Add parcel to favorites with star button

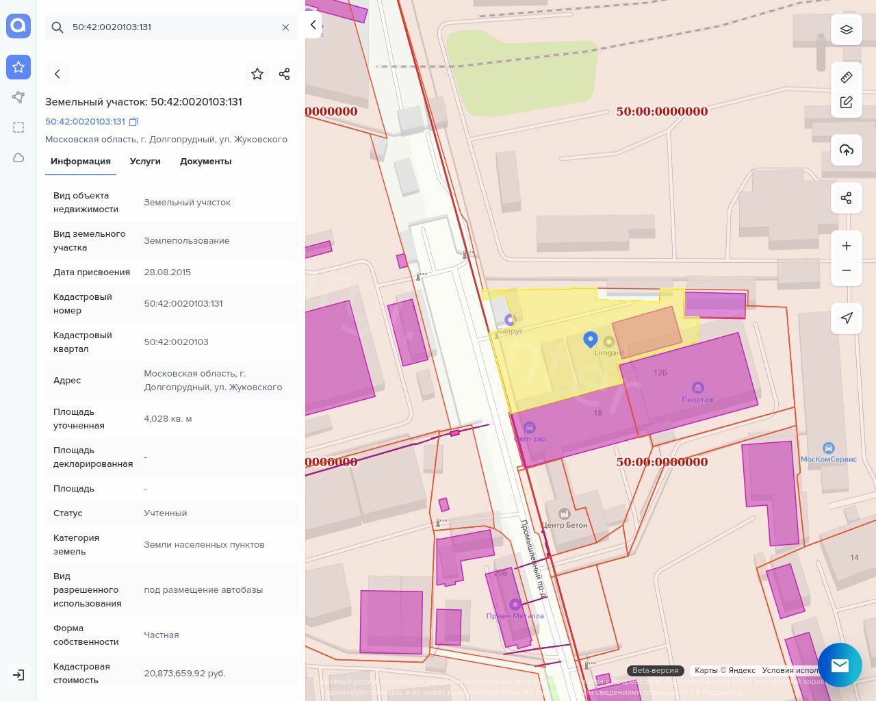tap(257, 74)
